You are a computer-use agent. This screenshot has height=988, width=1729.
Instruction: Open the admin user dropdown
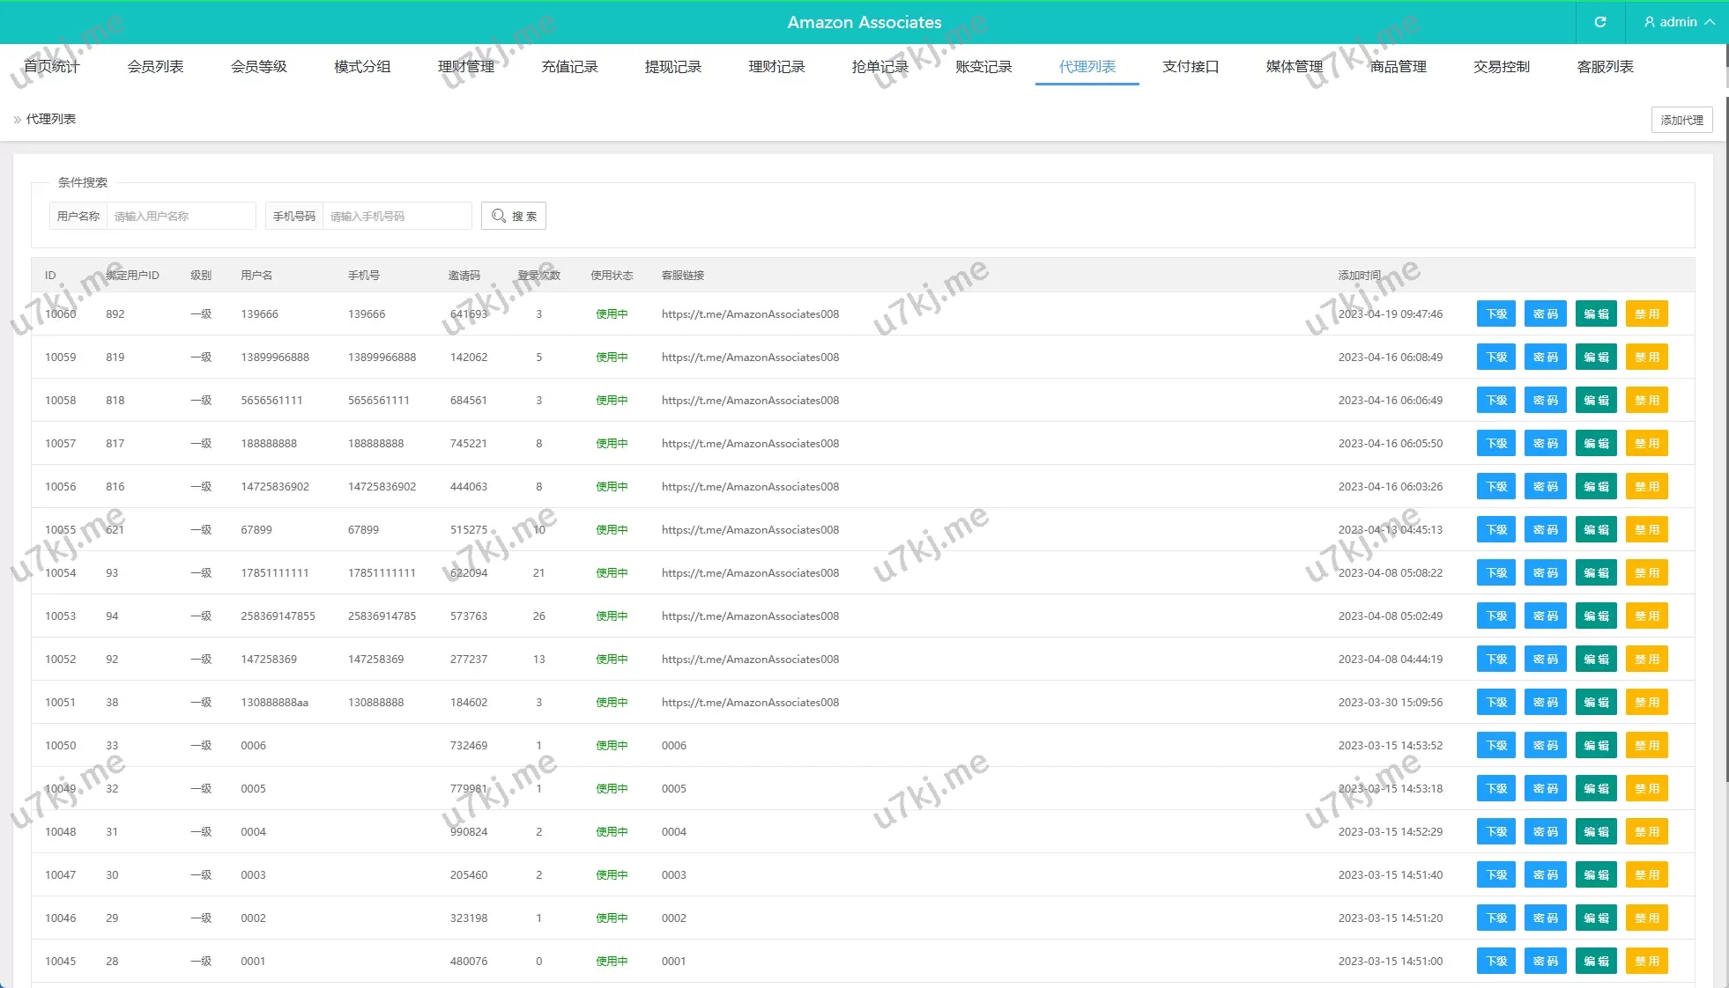pyautogui.click(x=1679, y=22)
